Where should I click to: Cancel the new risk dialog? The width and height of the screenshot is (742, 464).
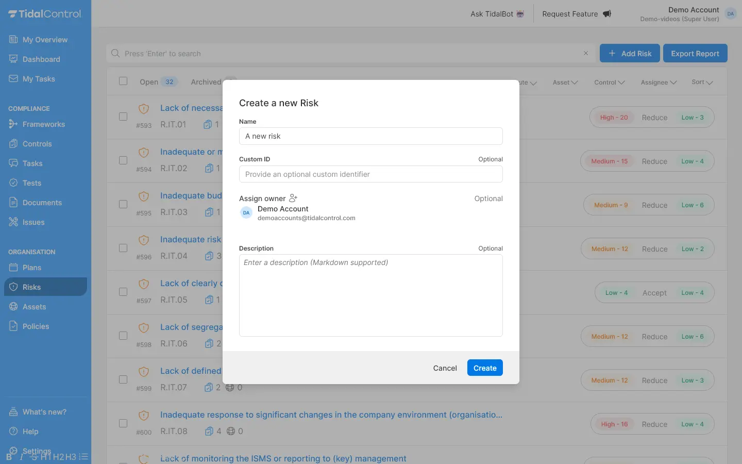tap(445, 368)
